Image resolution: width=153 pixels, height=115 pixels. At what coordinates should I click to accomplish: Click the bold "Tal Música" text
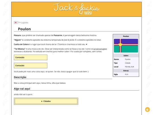[20, 49]
